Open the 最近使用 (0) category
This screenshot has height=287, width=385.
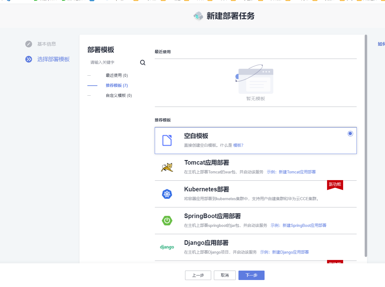pyautogui.click(x=117, y=75)
